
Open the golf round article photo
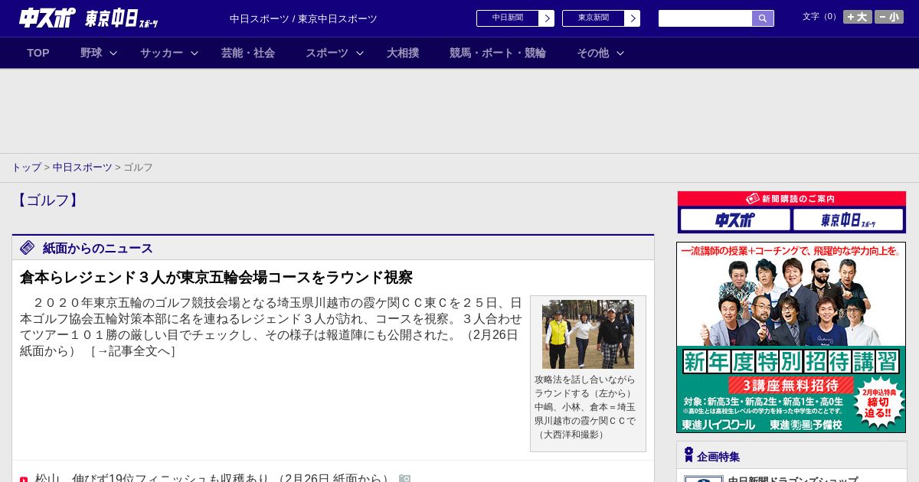tap(588, 334)
